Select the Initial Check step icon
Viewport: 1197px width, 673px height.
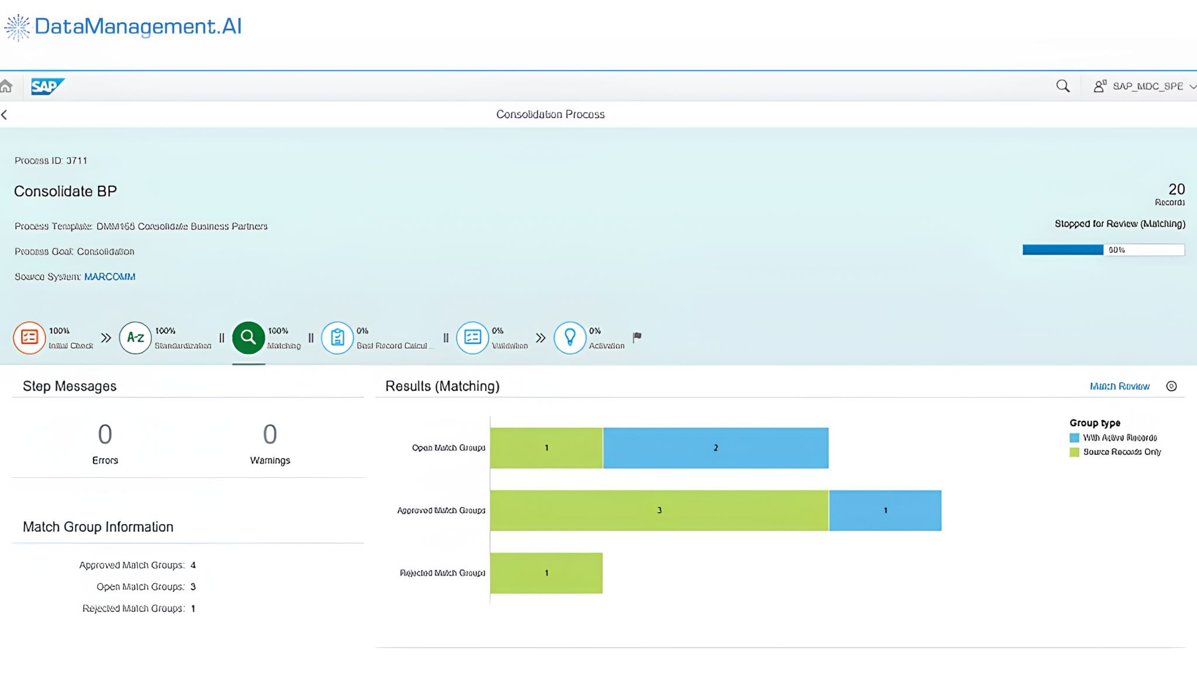29,338
